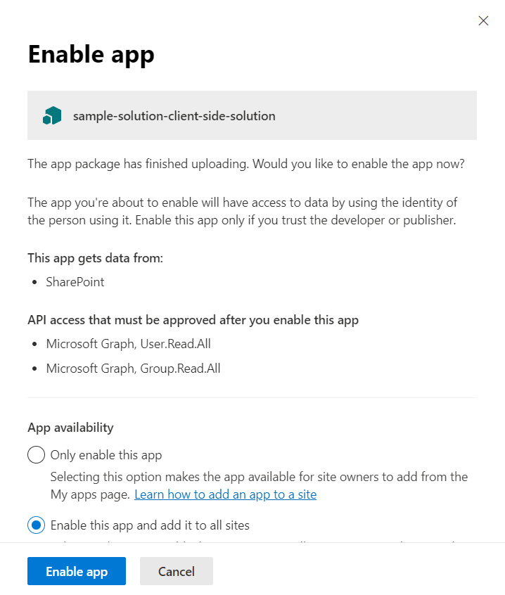Click the SharePoint data source item
This screenshot has height=595, width=505.
pyautogui.click(x=75, y=282)
